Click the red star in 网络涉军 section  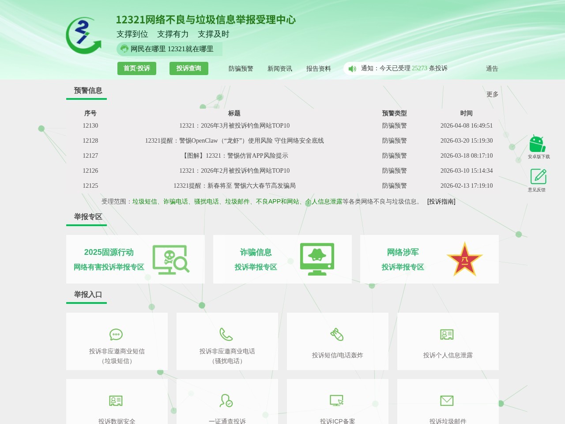(464, 260)
